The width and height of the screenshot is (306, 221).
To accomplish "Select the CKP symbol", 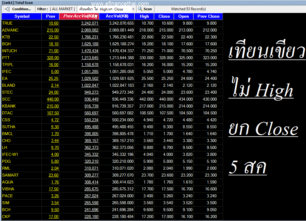I will tap(6, 217).
